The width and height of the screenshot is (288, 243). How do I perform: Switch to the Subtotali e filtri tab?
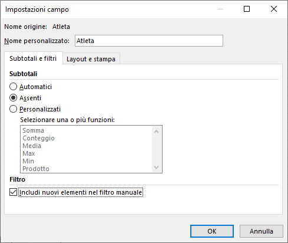tap(33, 58)
